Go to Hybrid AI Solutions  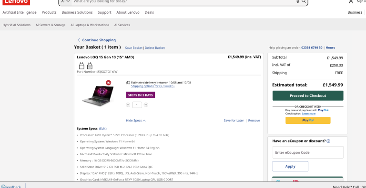point(17,25)
